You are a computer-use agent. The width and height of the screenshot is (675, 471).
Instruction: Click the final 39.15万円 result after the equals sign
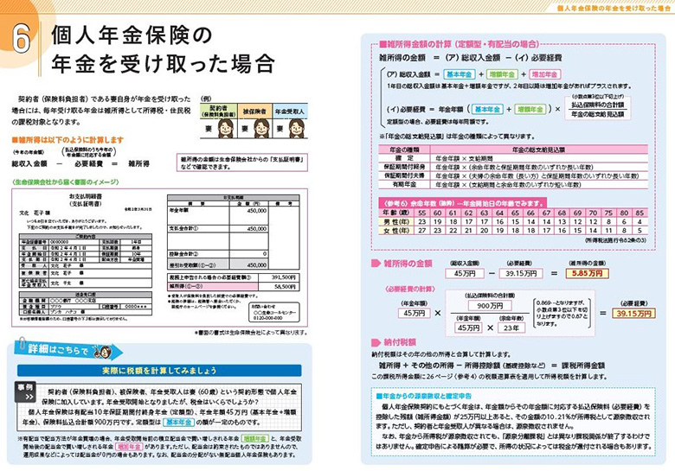click(x=633, y=314)
